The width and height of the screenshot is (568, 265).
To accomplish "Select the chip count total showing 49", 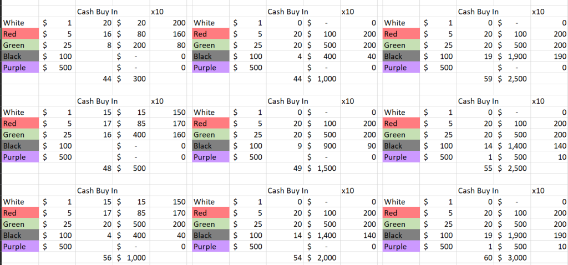I will tap(299, 168).
